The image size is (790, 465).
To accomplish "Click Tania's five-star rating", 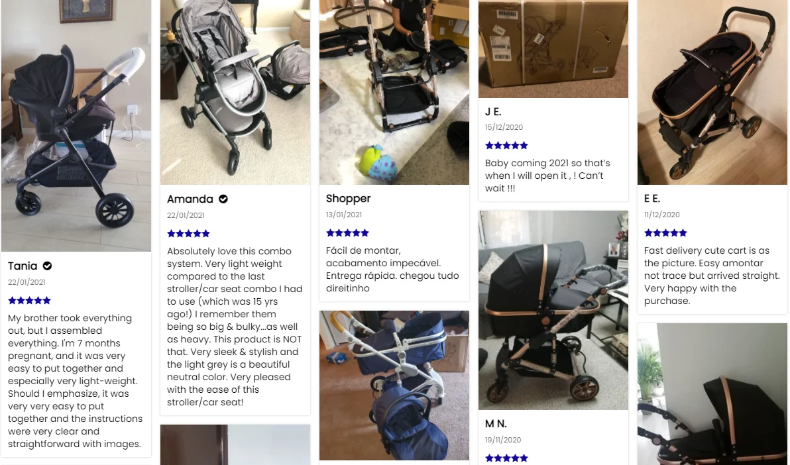I will [30, 301].
